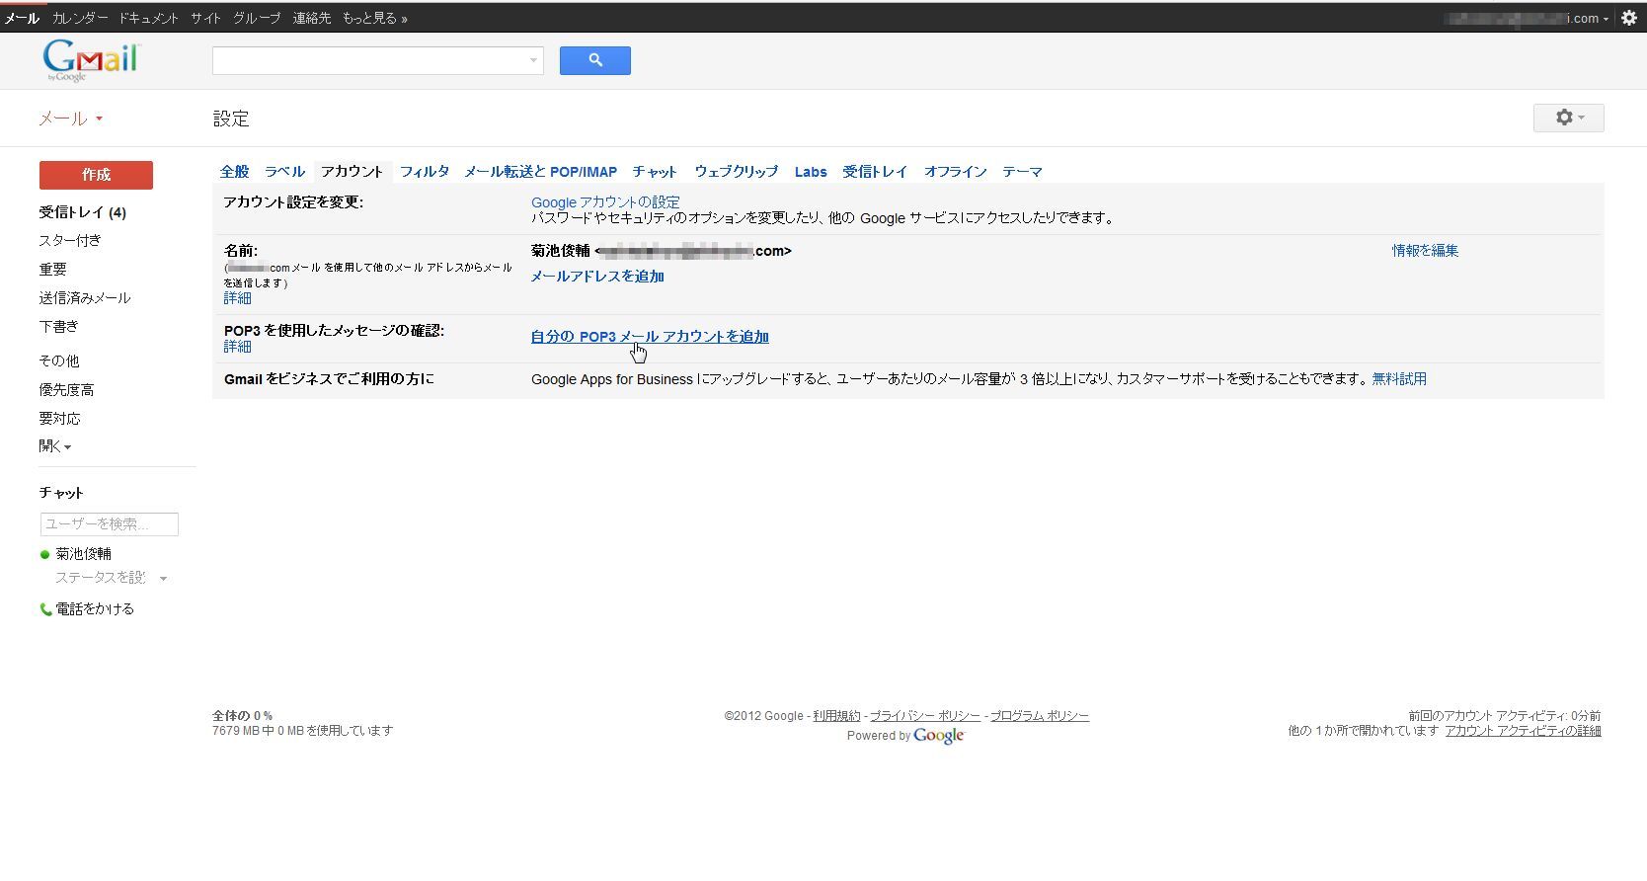Click the Gmail logo

(92, 60)
